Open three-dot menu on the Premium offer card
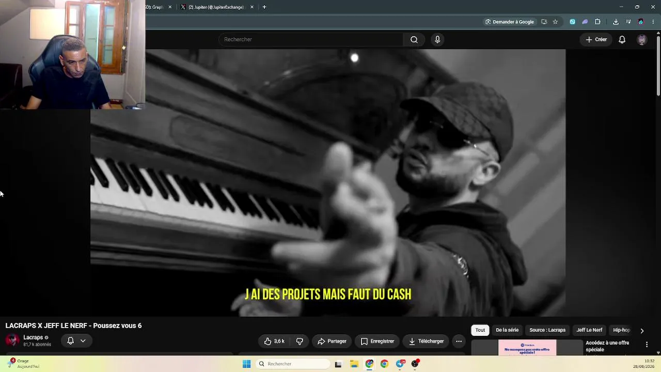661x372 pixels. pyautogui.click(x=647, y=345)
